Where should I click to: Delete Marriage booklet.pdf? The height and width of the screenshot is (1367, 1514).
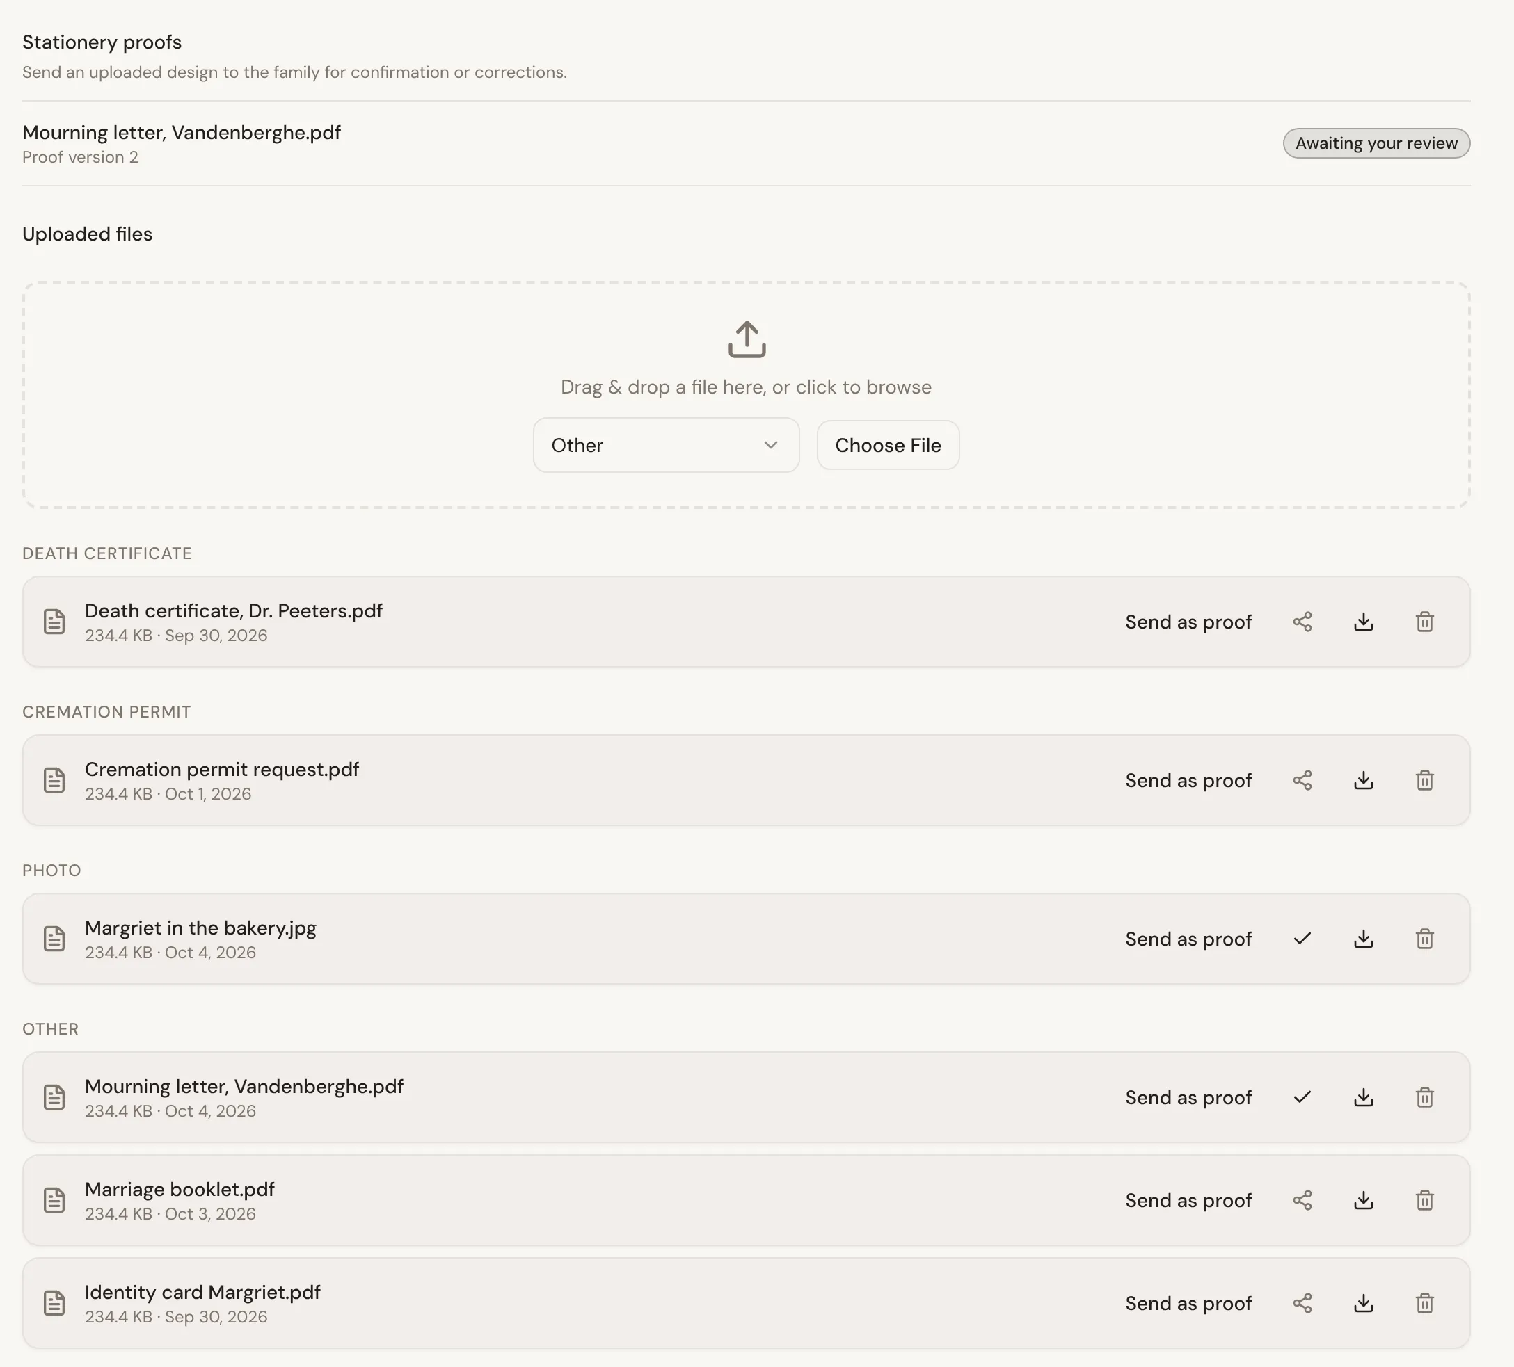pyautogui.click(x=1425, y=1199)
